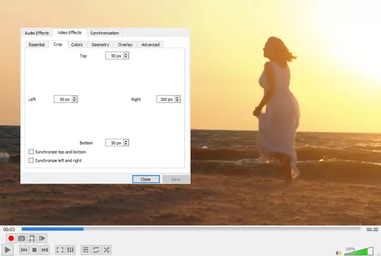This screenshot has width=381, height=256.
Task: Show the playlist
Action: 86,250
